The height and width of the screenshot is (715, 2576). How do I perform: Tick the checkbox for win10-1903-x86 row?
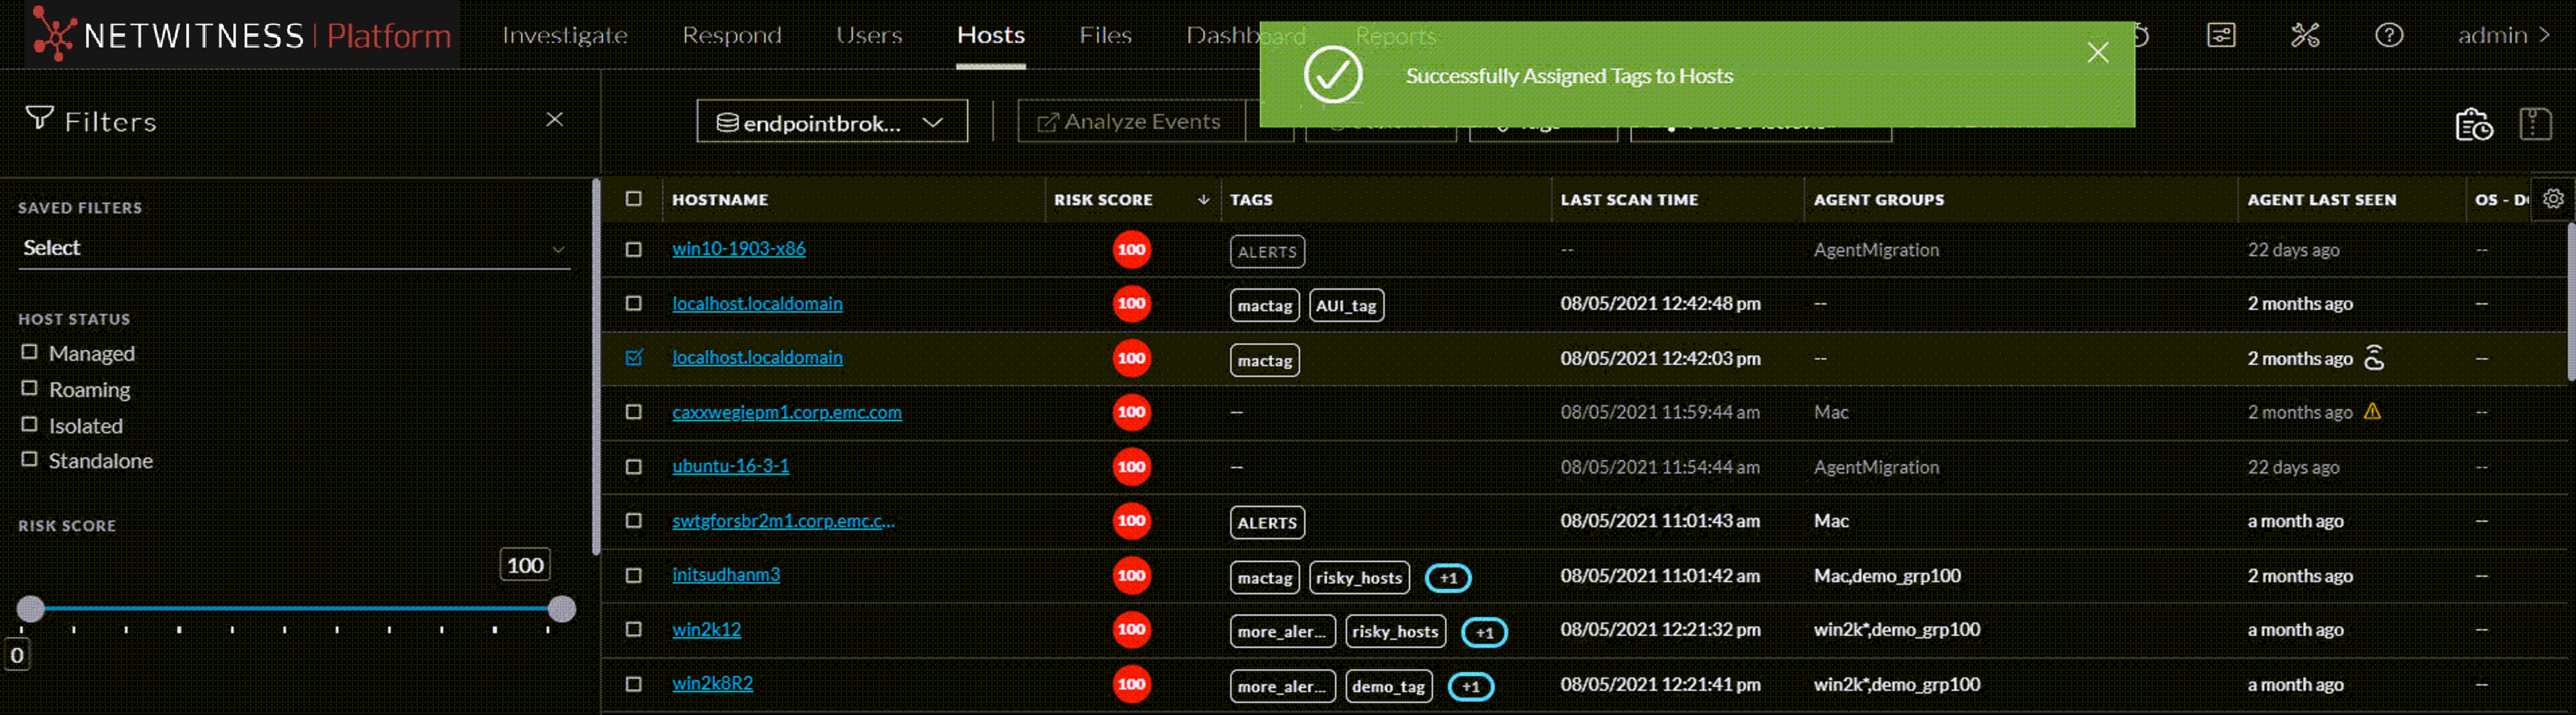(633, 249)
